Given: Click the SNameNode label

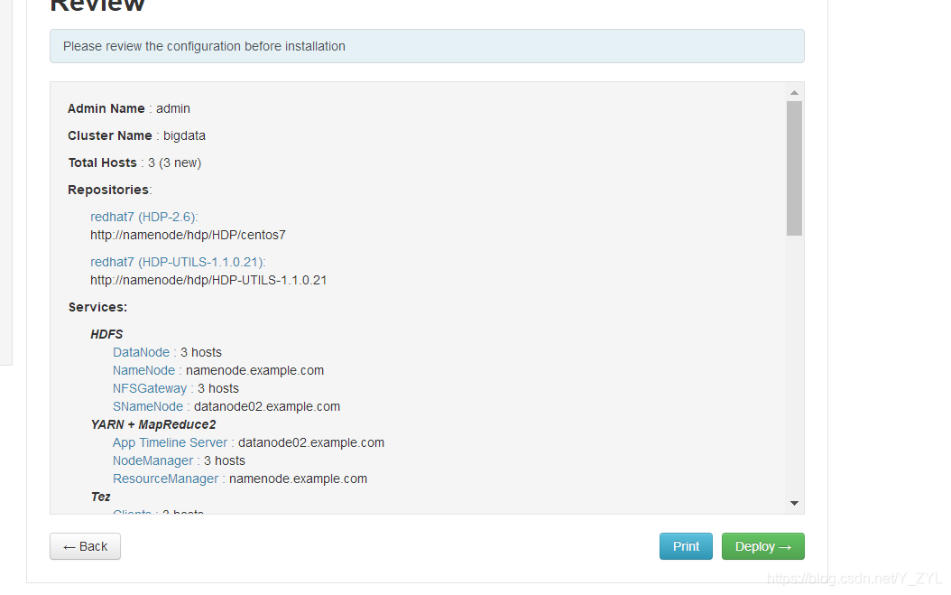Looking at the screenshot, I should click(x=148, y=407).
